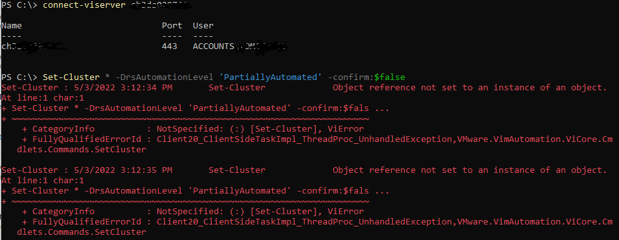Click the connect-viserver command text
Image resolution: width=619 pixels, height=240 pixels.
(85, 5)
